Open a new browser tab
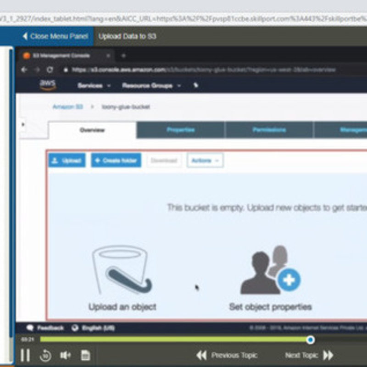The width and height of the screenshot is (367, 367). tap(123, 56)
